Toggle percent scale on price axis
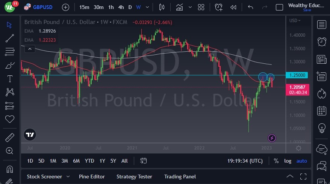The width and height of the screenshot is (330, 184). tap(276, 161)
